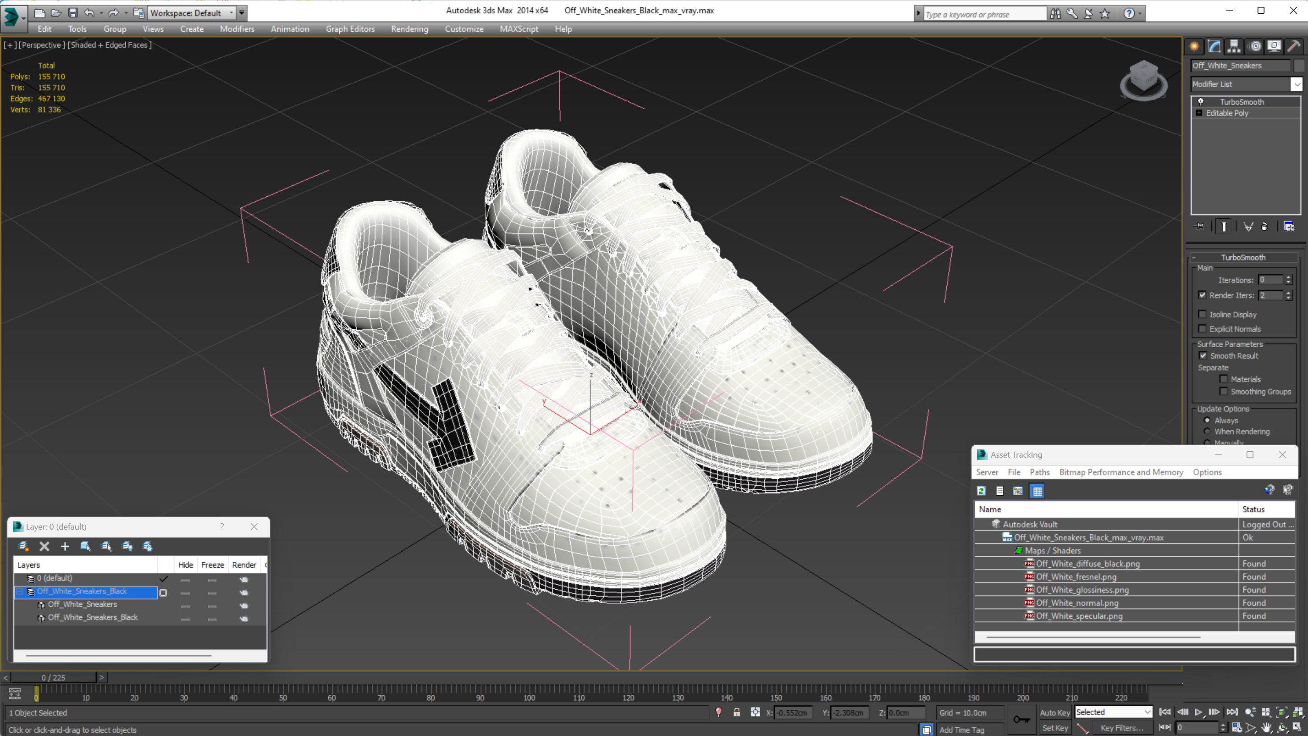The image size is (1308, 736).
Task: Toggle Render Iters checkbox
Action: click(1203, 294)
